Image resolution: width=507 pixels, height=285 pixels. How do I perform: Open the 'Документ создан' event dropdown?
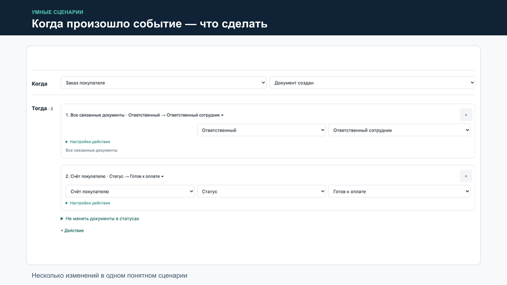click(372, 83)
